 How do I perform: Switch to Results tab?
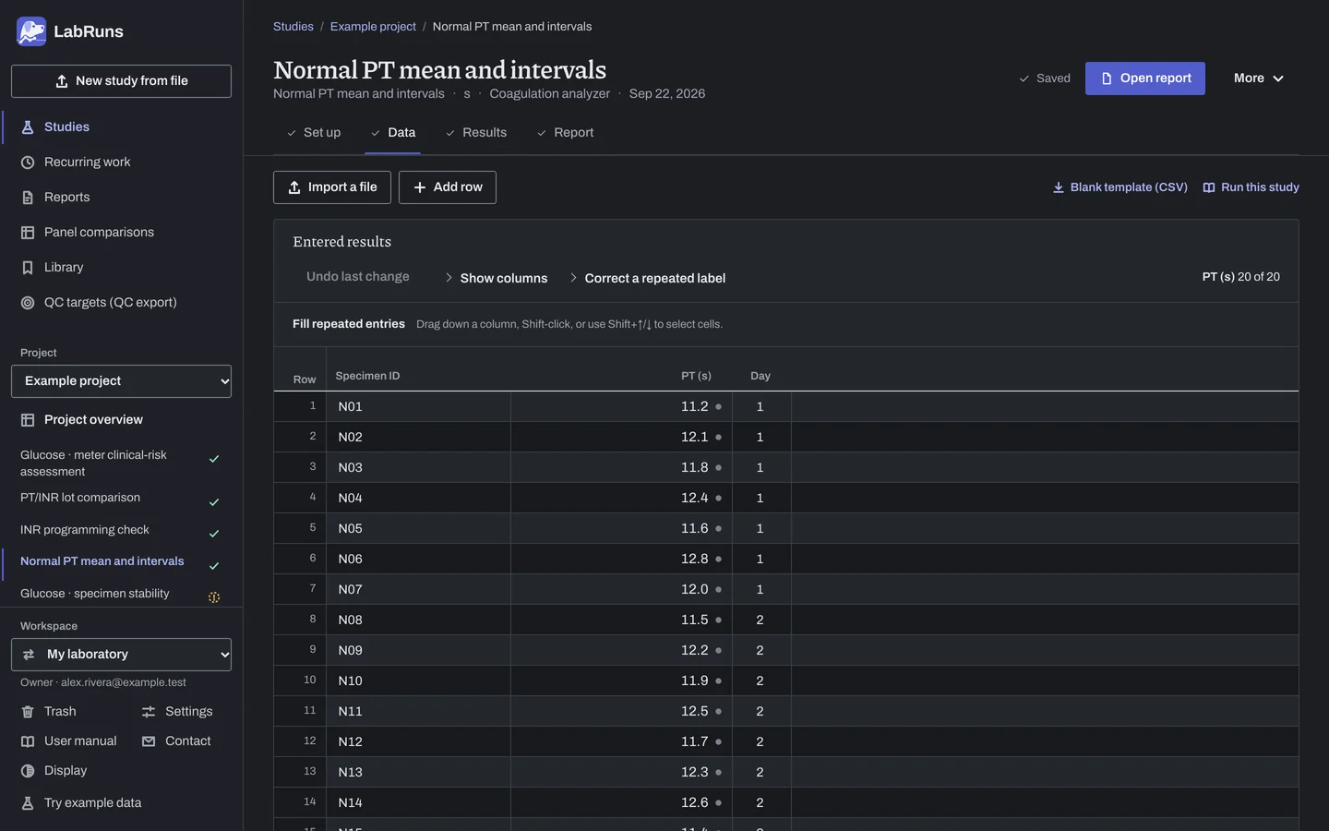476,133
